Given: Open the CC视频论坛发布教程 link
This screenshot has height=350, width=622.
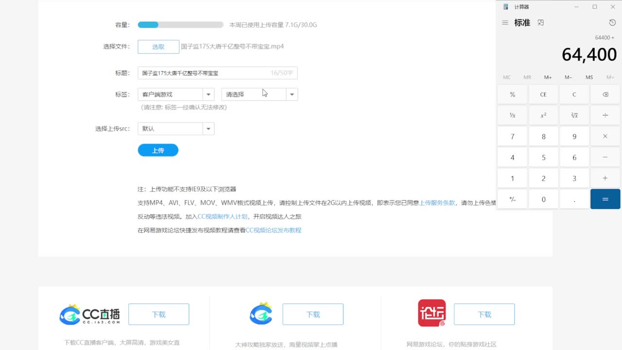Looking at the screenshot, I should point(274,230).
